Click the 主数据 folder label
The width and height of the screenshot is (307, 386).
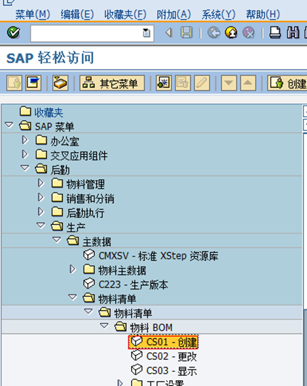(97, 242)
